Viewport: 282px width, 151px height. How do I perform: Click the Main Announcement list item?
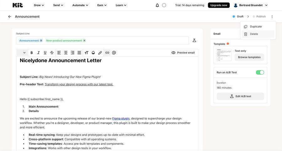[44, 106]
